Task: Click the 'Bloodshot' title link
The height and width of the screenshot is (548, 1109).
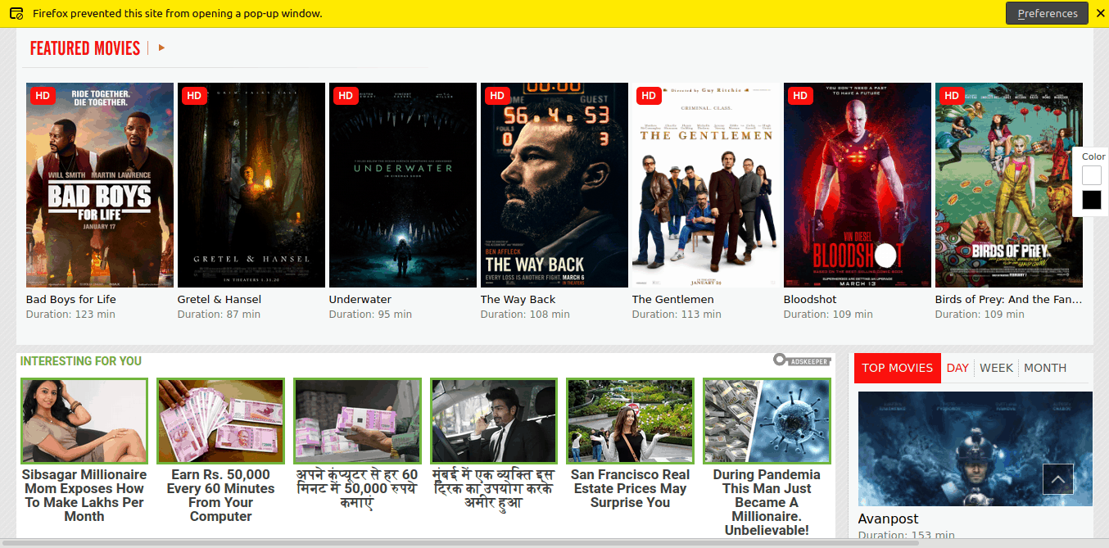Action: [810, 300]
